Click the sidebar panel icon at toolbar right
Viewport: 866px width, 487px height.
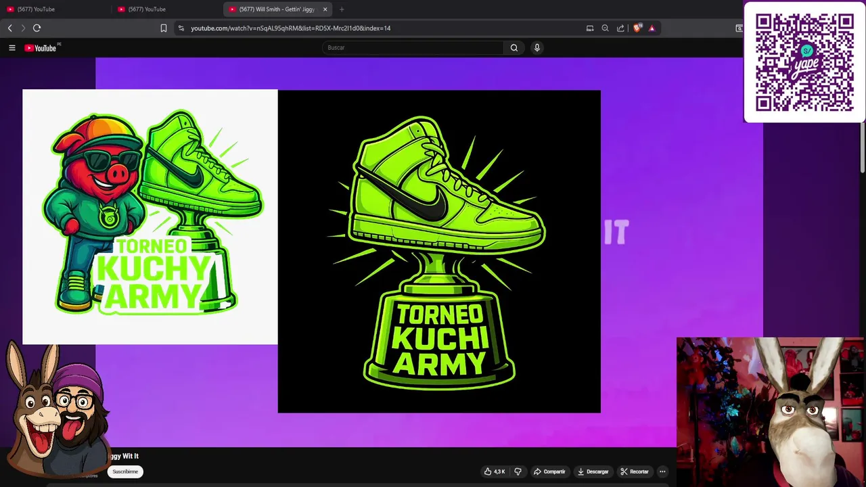point(739,28)
